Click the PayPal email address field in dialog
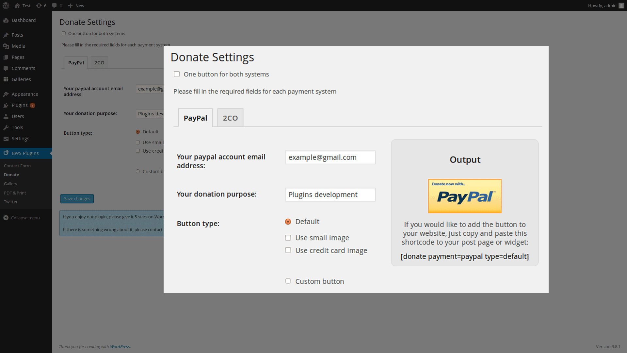The height and width of the screenshot is (353, 627). click(x=330, y=157)
